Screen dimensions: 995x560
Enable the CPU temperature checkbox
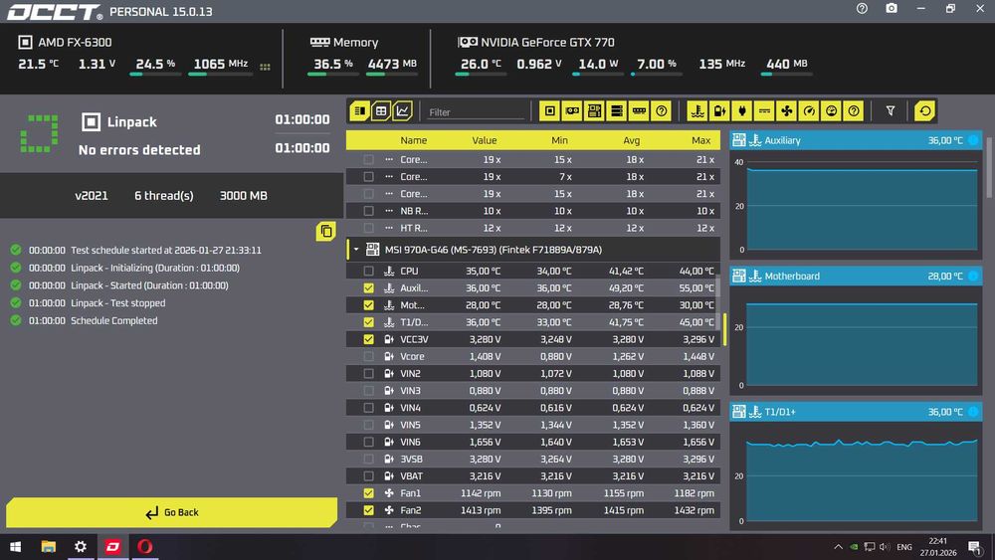click(368, 271)
